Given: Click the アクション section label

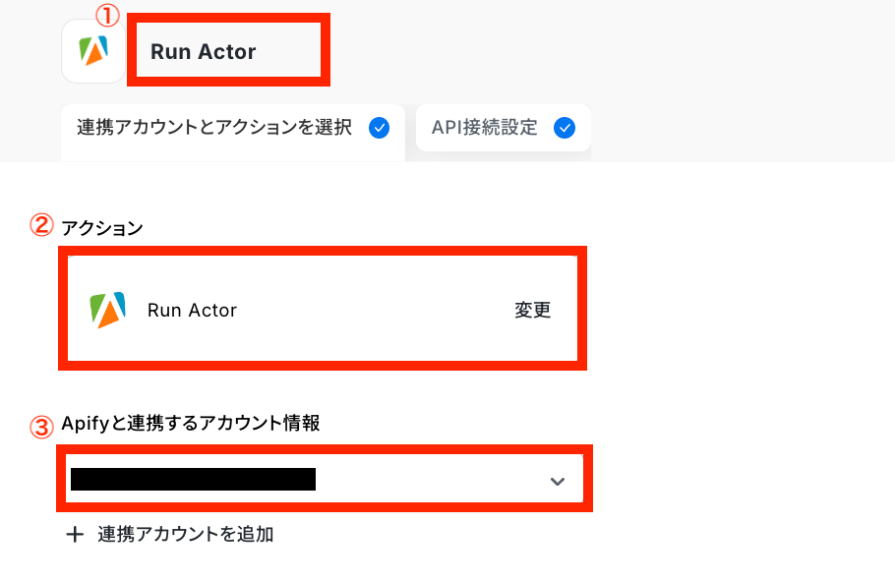Looking at the screenshot, I should (102, 228).
